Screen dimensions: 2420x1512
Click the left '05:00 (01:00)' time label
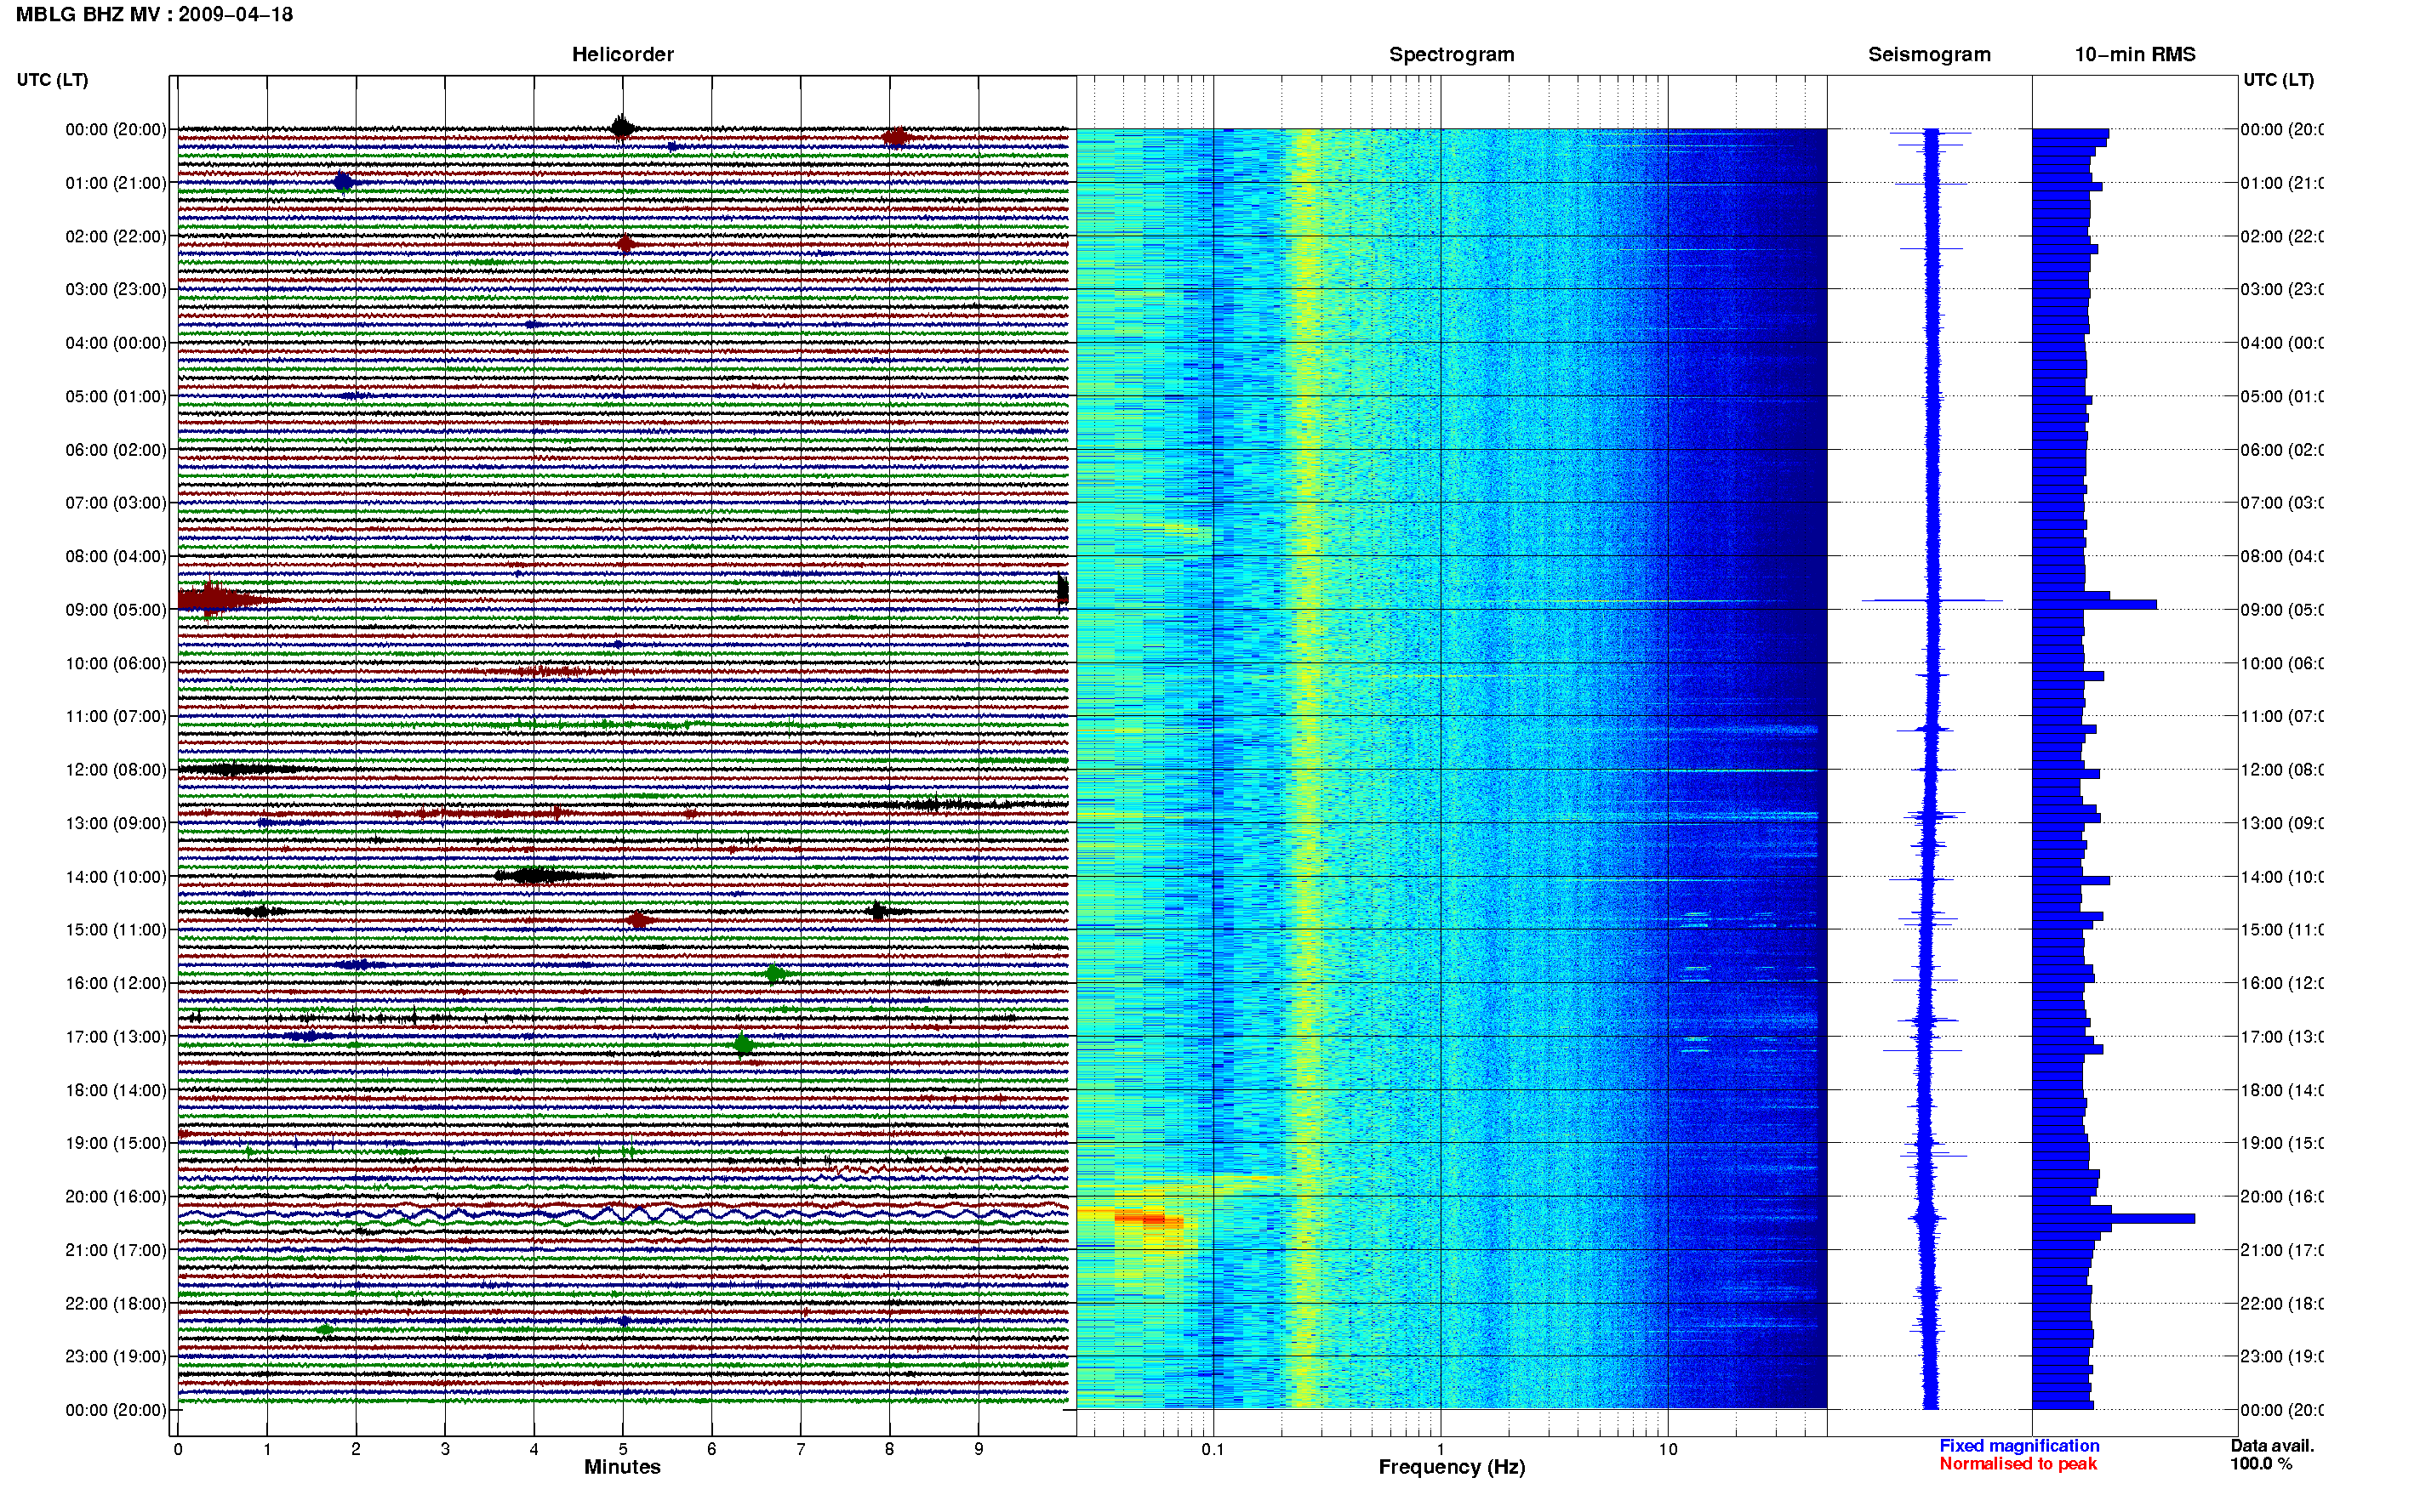tap(116, 396)
